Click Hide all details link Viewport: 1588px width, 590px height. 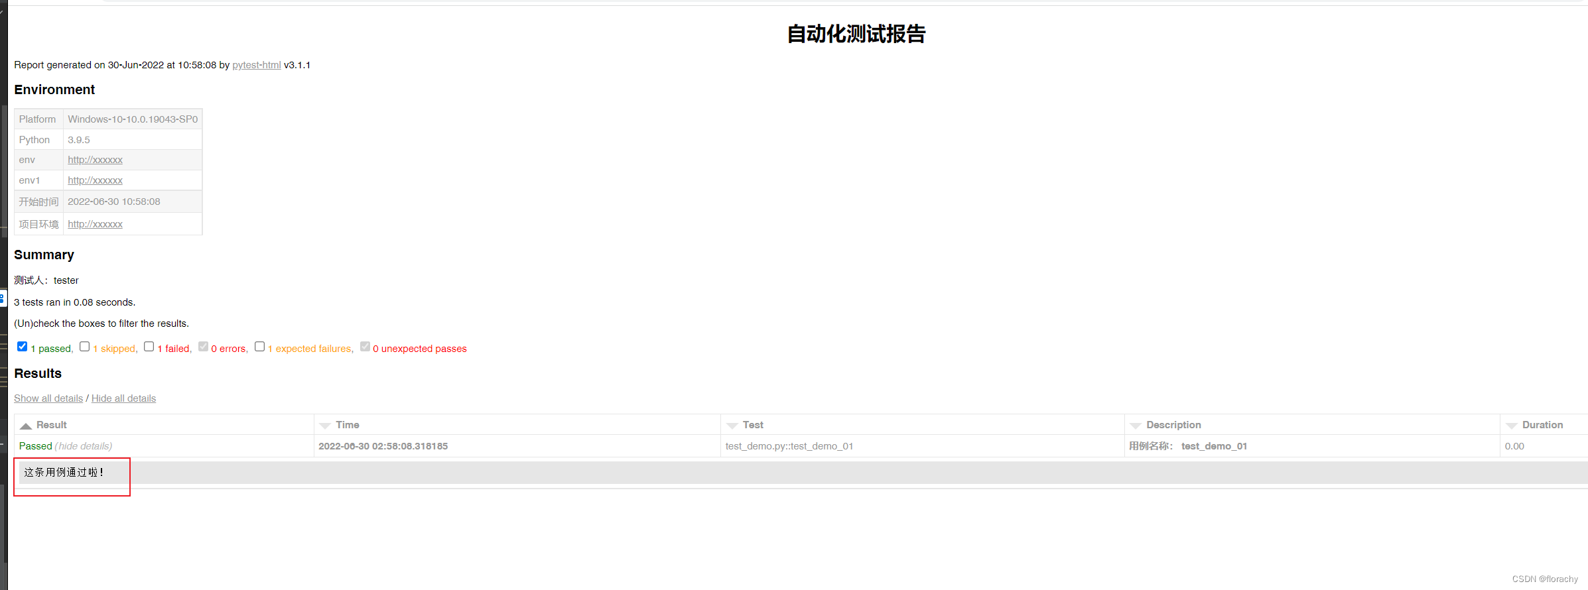[123, 398]
